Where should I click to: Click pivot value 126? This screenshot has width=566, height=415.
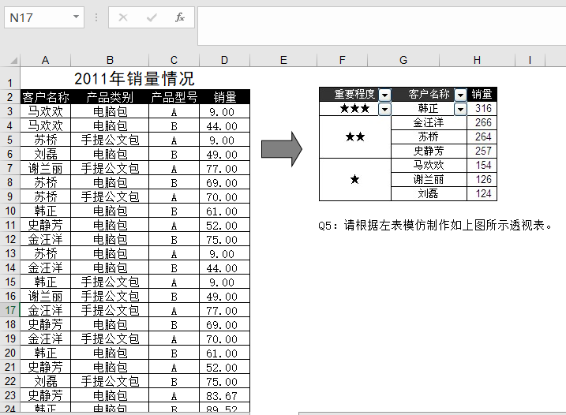482,179
